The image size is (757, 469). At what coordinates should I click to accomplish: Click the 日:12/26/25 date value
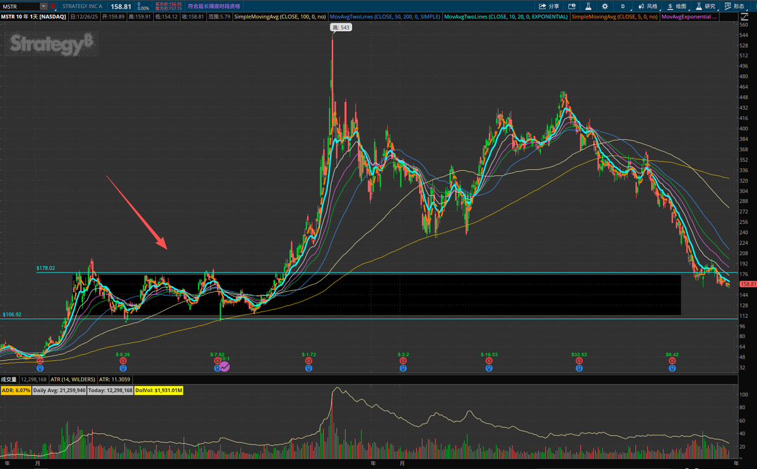(x=84, y=16)
